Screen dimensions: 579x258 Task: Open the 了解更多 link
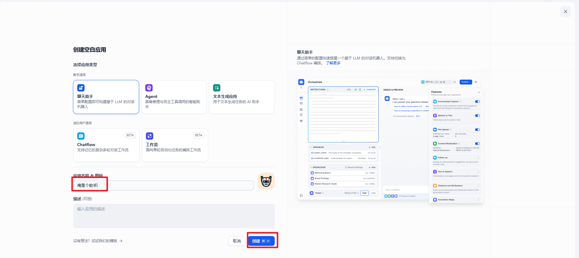click(x=333, y=63)
